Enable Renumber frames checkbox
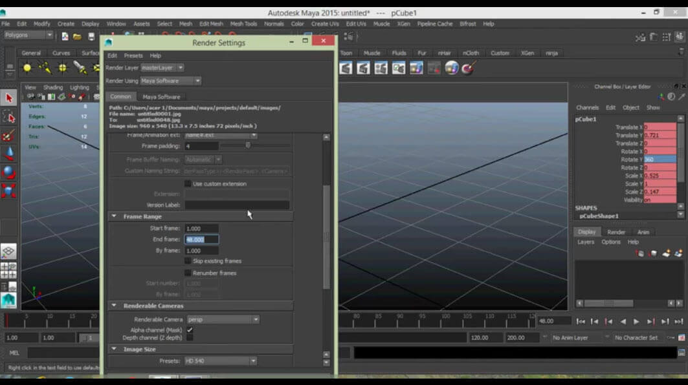This screenshot has height=385, width=688. point(188,273)
